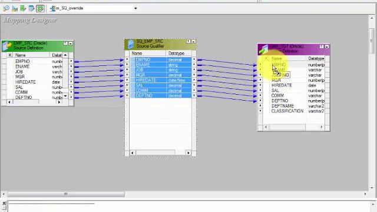Click EMPNO output port arrow in EMP_SRC
Image resolution: width=377 pixels, height=212 pixels.
(x=71, y=61)
